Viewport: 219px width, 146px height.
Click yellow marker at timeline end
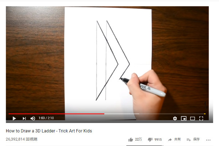tap(205, 114)
